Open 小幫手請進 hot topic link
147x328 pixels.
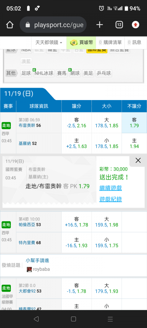(x=38, y=260)
